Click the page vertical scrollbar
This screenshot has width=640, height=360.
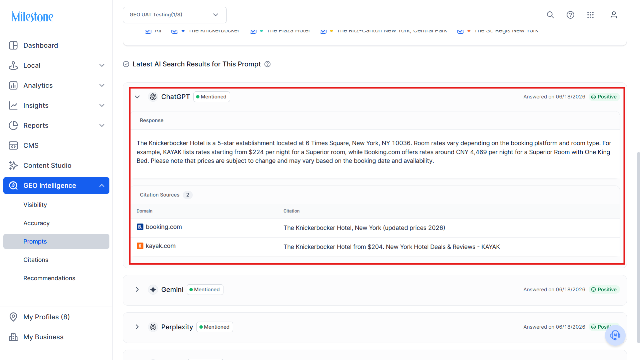pyautogui.click(x=638, y=247)
